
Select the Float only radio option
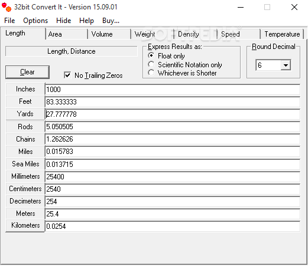[x=151, y=55]
